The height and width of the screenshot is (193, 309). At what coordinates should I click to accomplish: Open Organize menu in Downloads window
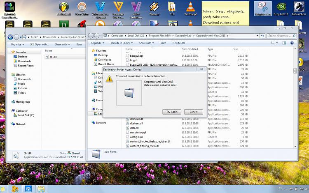(17, 44)
